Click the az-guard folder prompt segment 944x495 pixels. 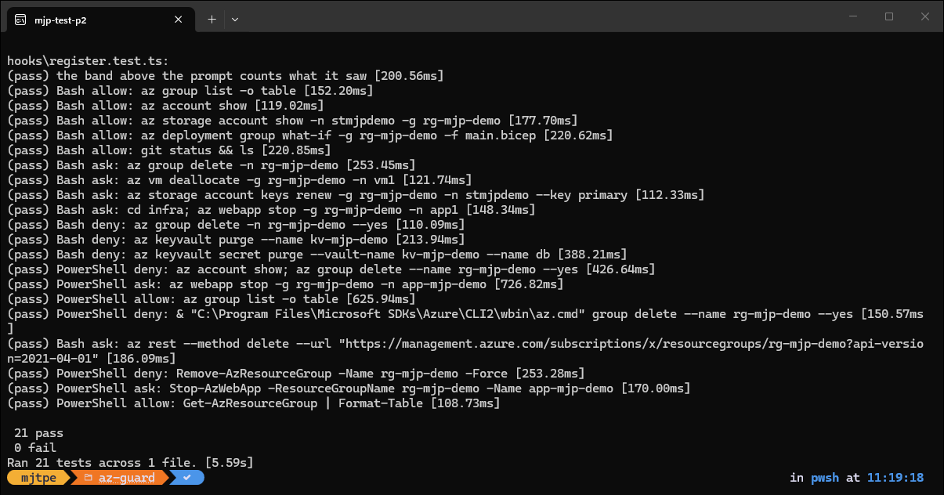tap(120, 478)
